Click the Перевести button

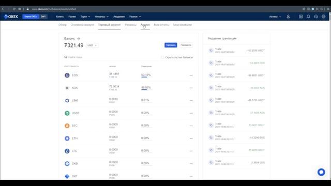pos(186,45)
